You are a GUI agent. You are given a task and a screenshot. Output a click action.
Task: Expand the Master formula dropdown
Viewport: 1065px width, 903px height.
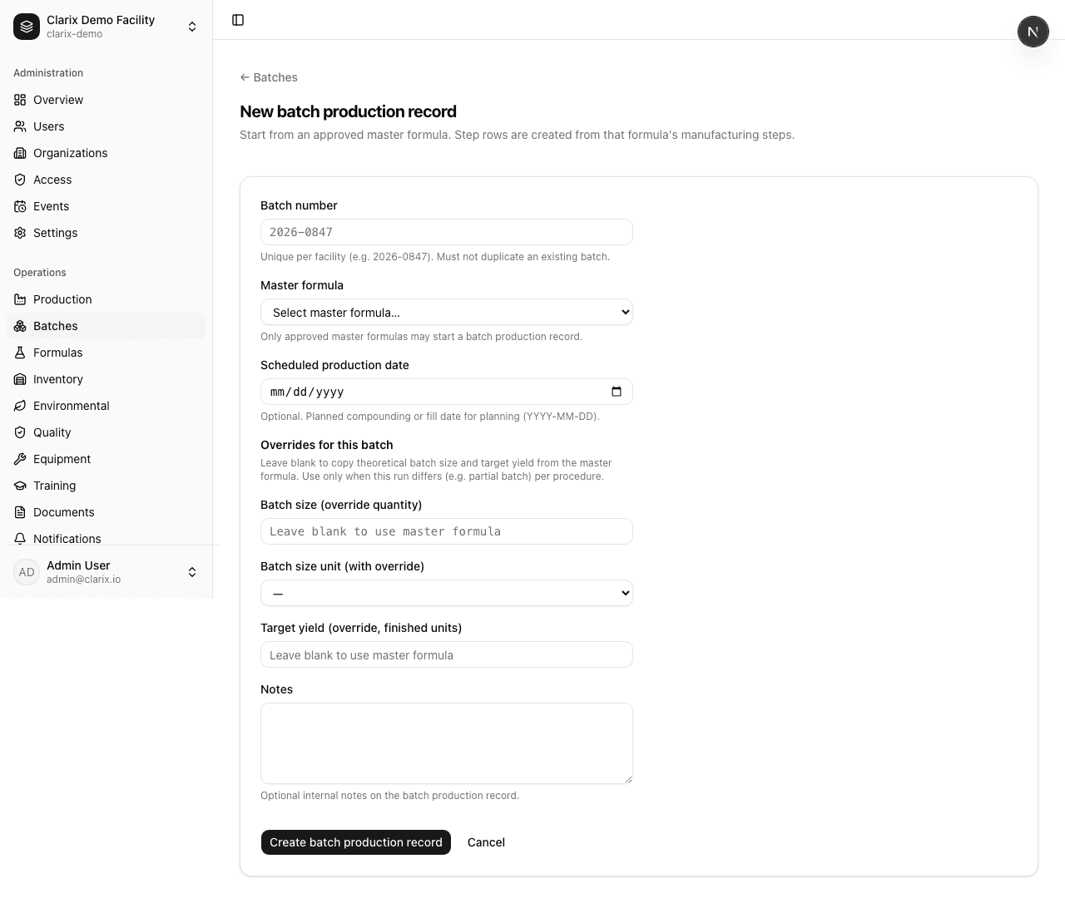click(447, 312)
